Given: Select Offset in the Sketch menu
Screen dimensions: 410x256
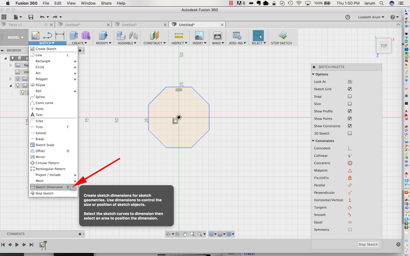Looking at the screenshot, I should [x=53, y=151].
